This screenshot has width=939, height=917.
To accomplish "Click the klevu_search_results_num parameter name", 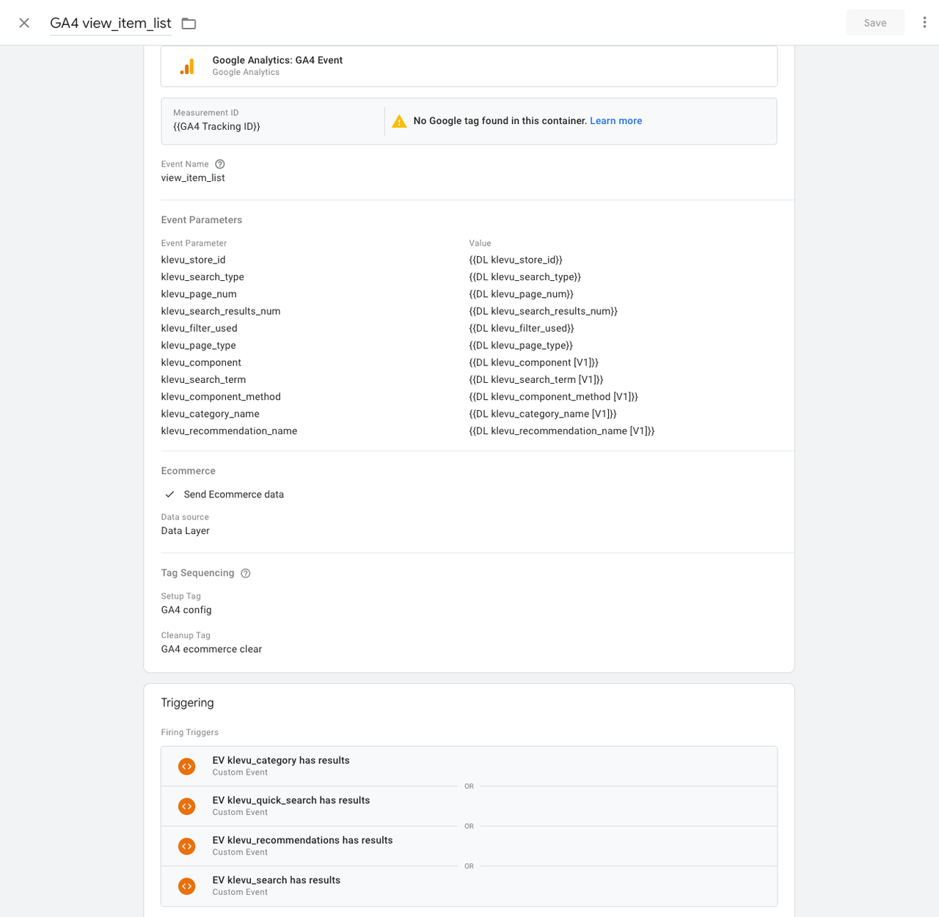I will pos(221,311).
